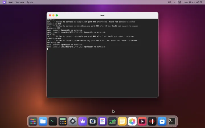
Task: Open the colorful flower Photos app
Action: 132,121
